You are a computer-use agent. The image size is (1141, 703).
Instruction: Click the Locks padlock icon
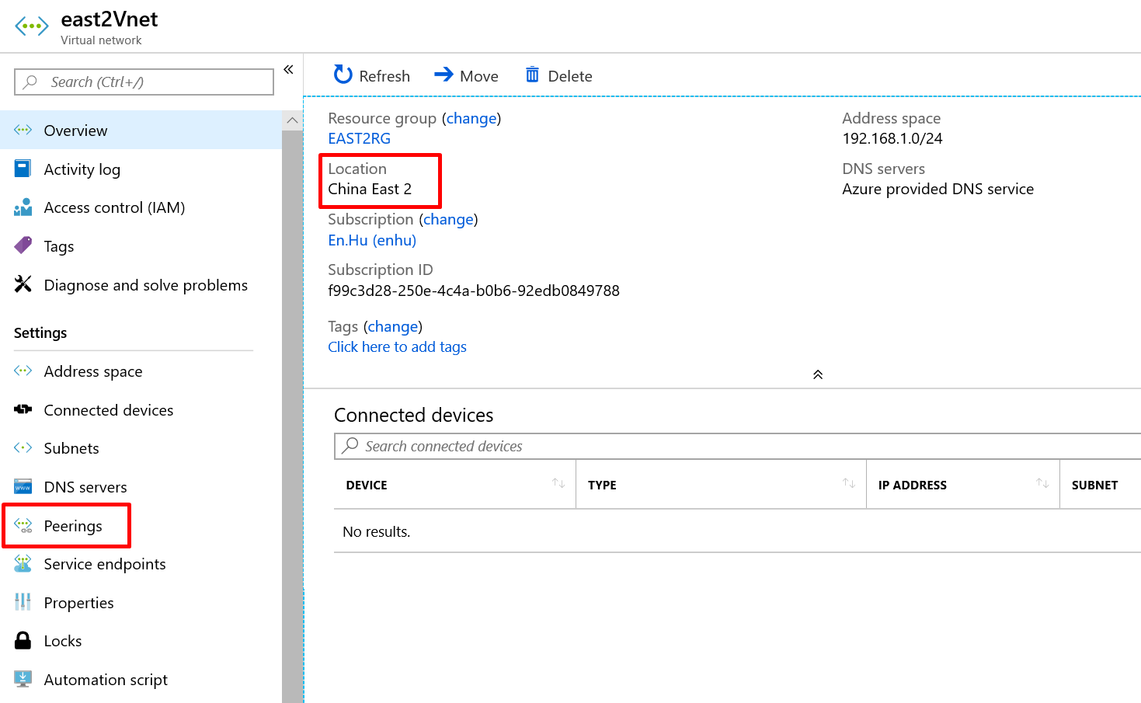pyautogui.click(x=23, y=641)
